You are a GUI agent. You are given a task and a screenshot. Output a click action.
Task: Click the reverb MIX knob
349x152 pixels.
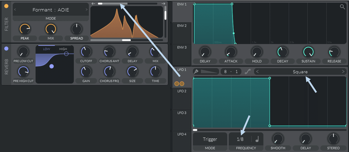point(155,51)
